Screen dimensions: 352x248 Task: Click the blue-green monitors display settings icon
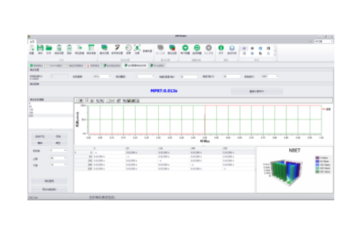pyautogui.click(x=104, y=48)
